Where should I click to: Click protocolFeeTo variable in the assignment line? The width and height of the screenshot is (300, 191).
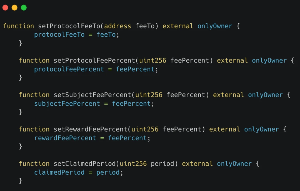[x=59, y=35]
